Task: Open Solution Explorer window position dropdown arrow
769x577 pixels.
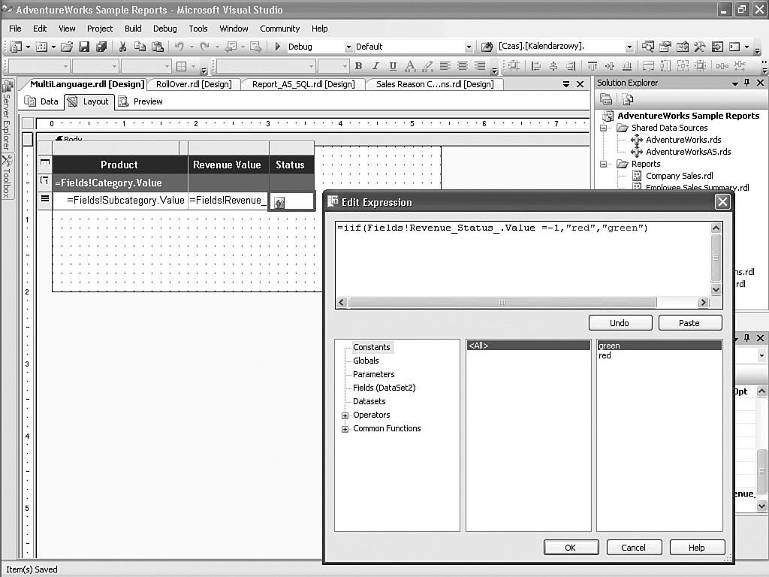Action: (x=734, y=83)
